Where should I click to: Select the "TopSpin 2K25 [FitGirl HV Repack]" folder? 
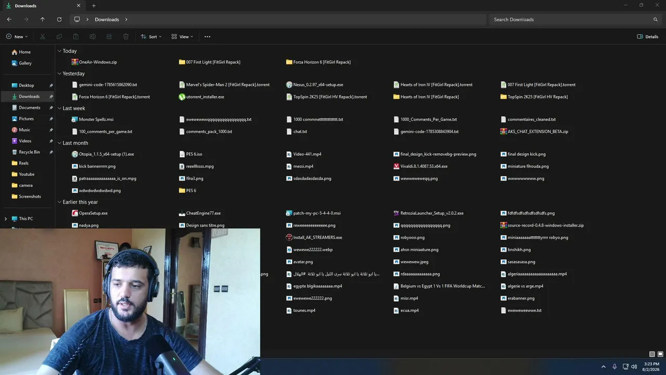[534, 97]
